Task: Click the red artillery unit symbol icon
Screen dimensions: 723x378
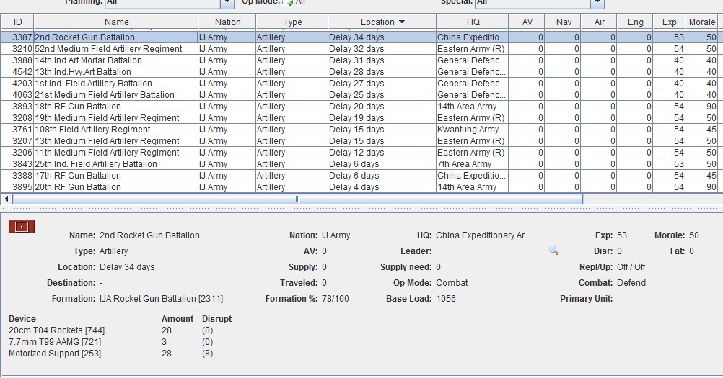Action: (x=22, y=227)
